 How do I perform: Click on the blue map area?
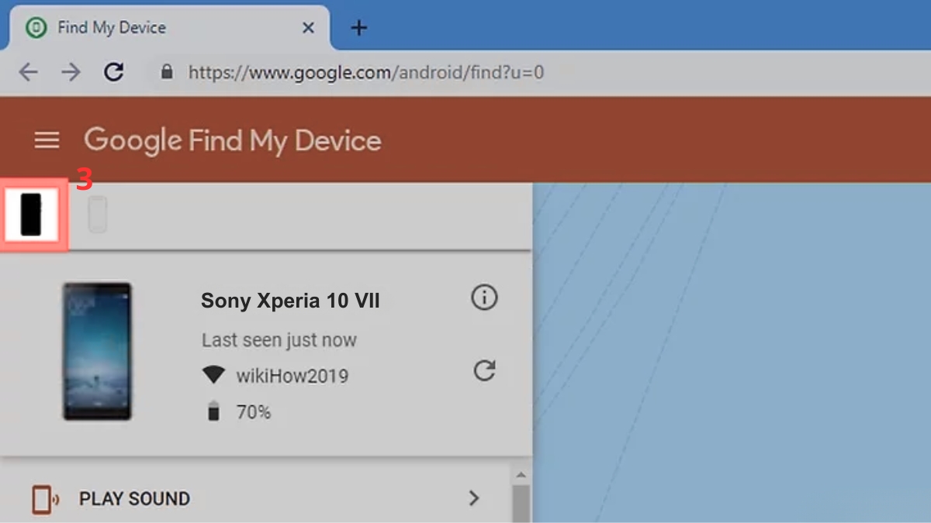(x=732, y=353)
